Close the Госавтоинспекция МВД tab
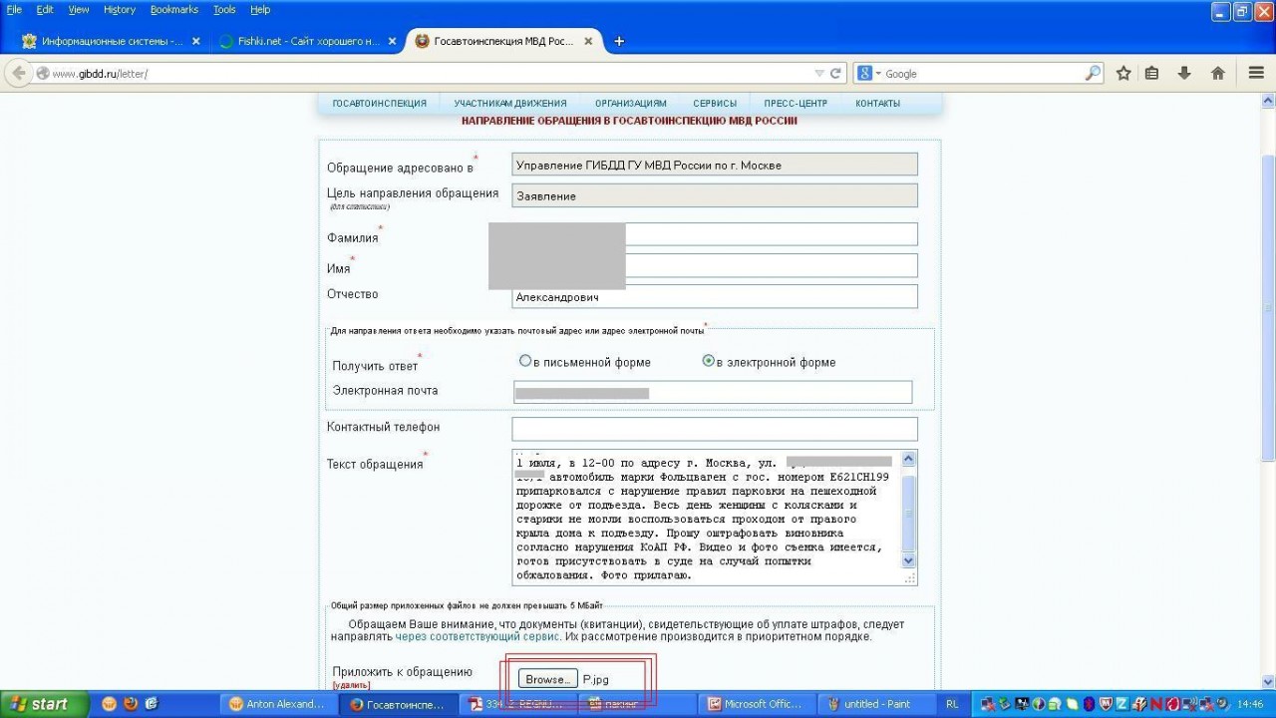This screenshot has width=1276, height=718. (x=588, y=41)
